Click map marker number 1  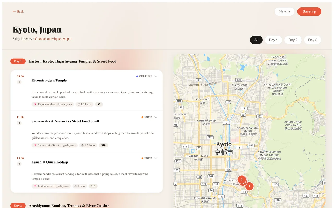point(249,186)
